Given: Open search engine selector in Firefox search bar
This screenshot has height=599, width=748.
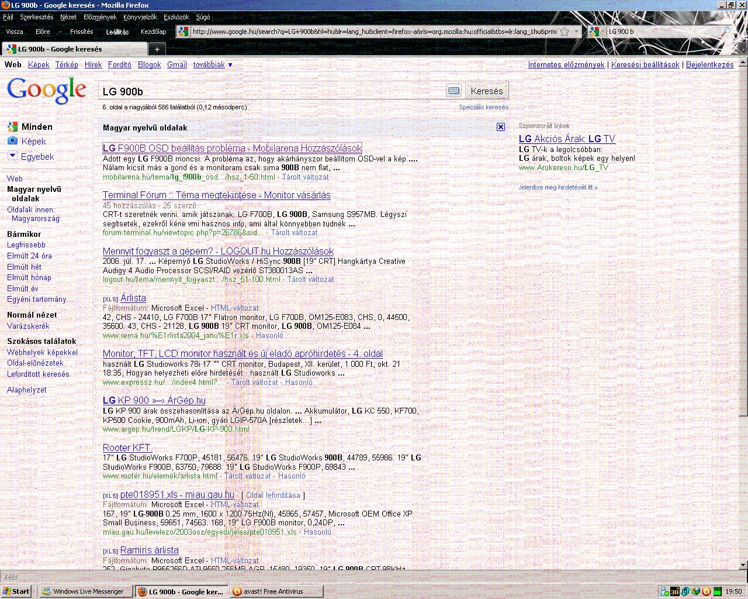Looking at the screenshot, I should pyautogui.click(x=597, y=32).
